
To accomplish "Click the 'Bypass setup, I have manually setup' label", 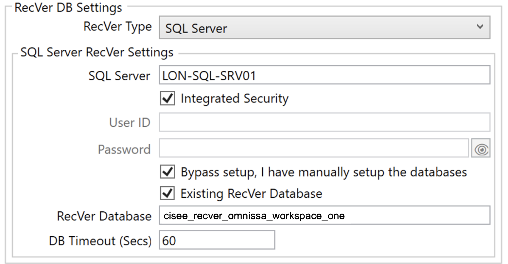I will (x=324, y=172).
